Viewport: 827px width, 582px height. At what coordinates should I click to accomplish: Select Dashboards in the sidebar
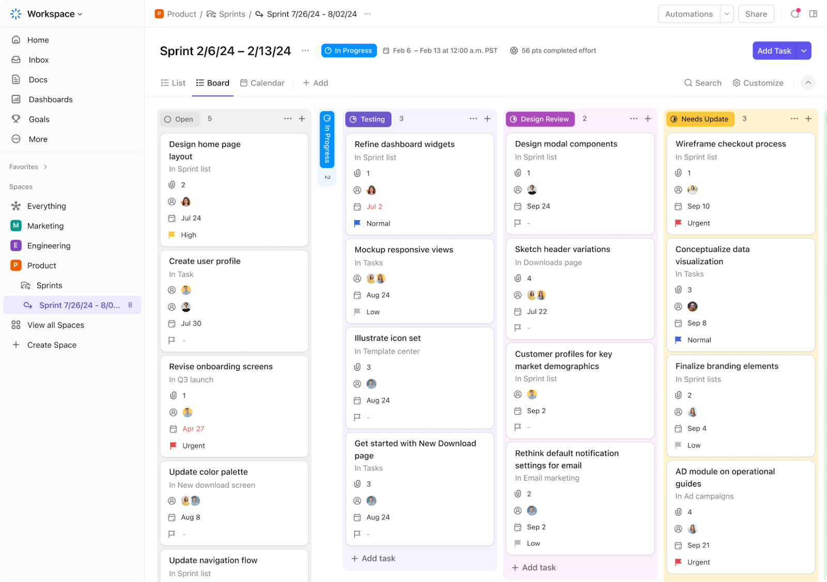tap(50, 99)
